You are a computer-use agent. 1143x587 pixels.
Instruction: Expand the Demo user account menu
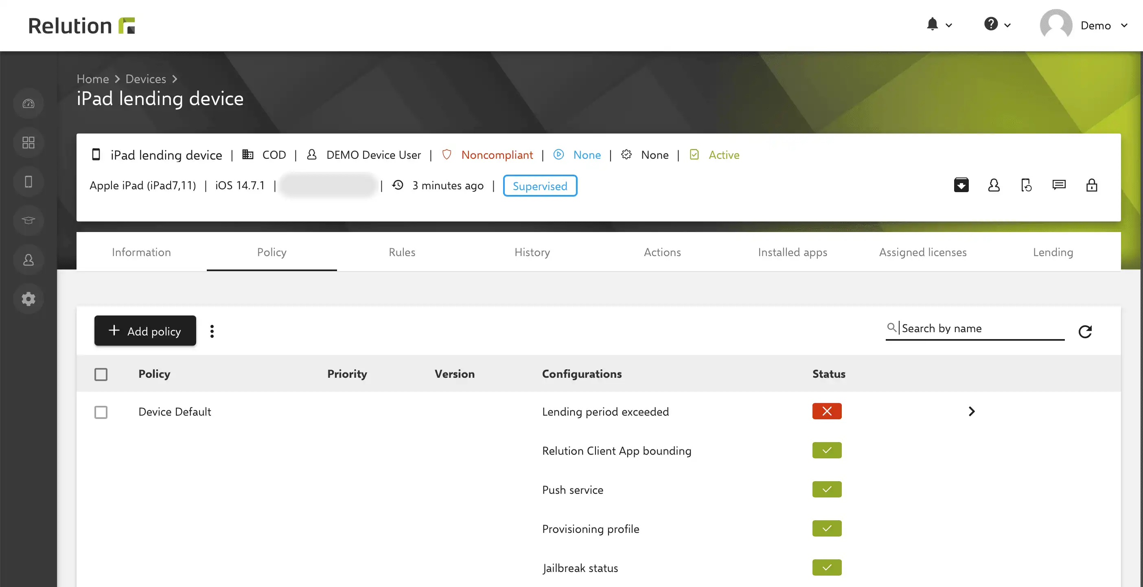(x=1084, y=25)
